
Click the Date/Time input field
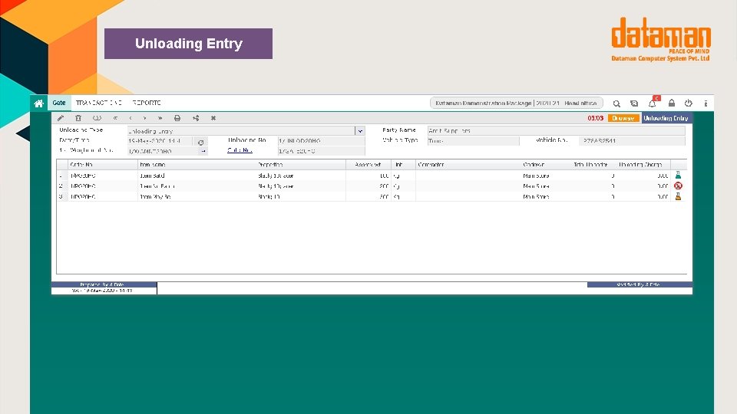click(x=160, y=141)
